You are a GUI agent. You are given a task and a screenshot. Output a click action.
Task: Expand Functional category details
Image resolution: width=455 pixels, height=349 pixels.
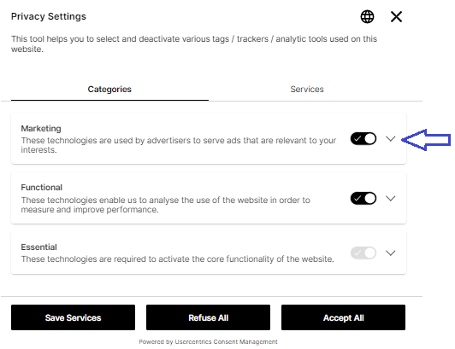pyautogui.click(x=391, y=199)
